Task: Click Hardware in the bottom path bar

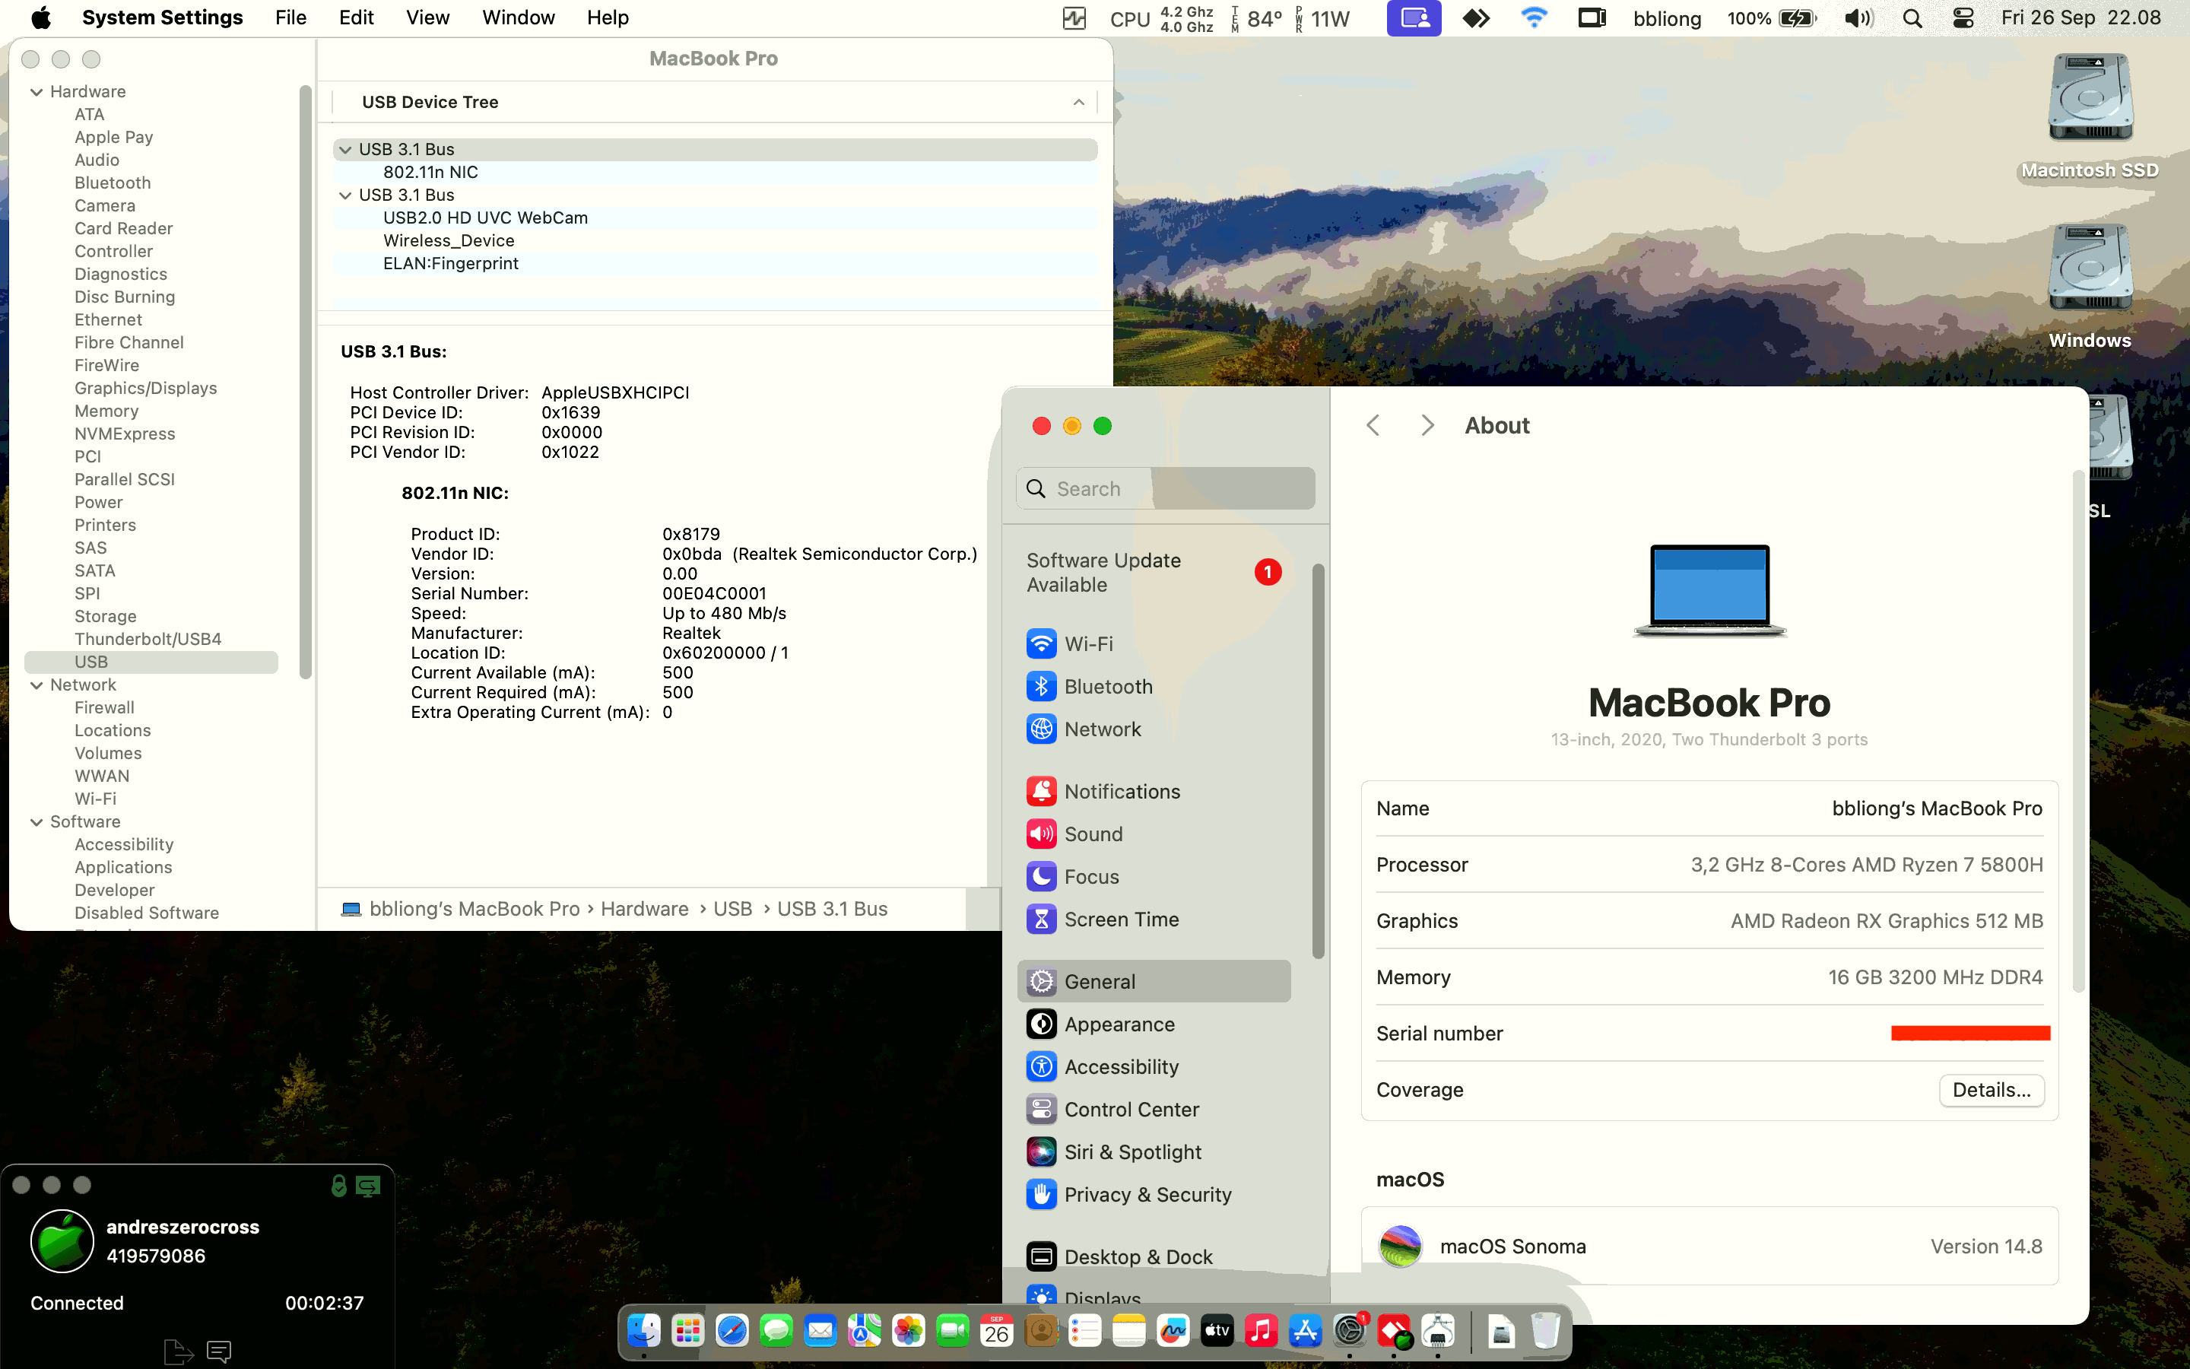Action: [x=644, y=909]
